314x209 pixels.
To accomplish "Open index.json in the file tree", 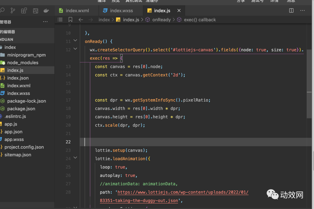I will click(27, 78).
